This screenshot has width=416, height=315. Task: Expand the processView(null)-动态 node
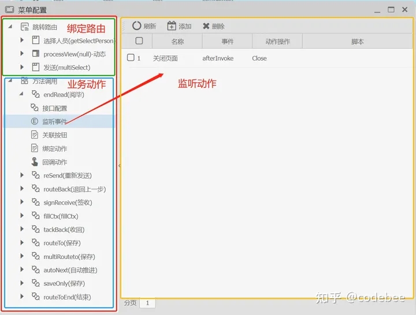tap(22, 53)
